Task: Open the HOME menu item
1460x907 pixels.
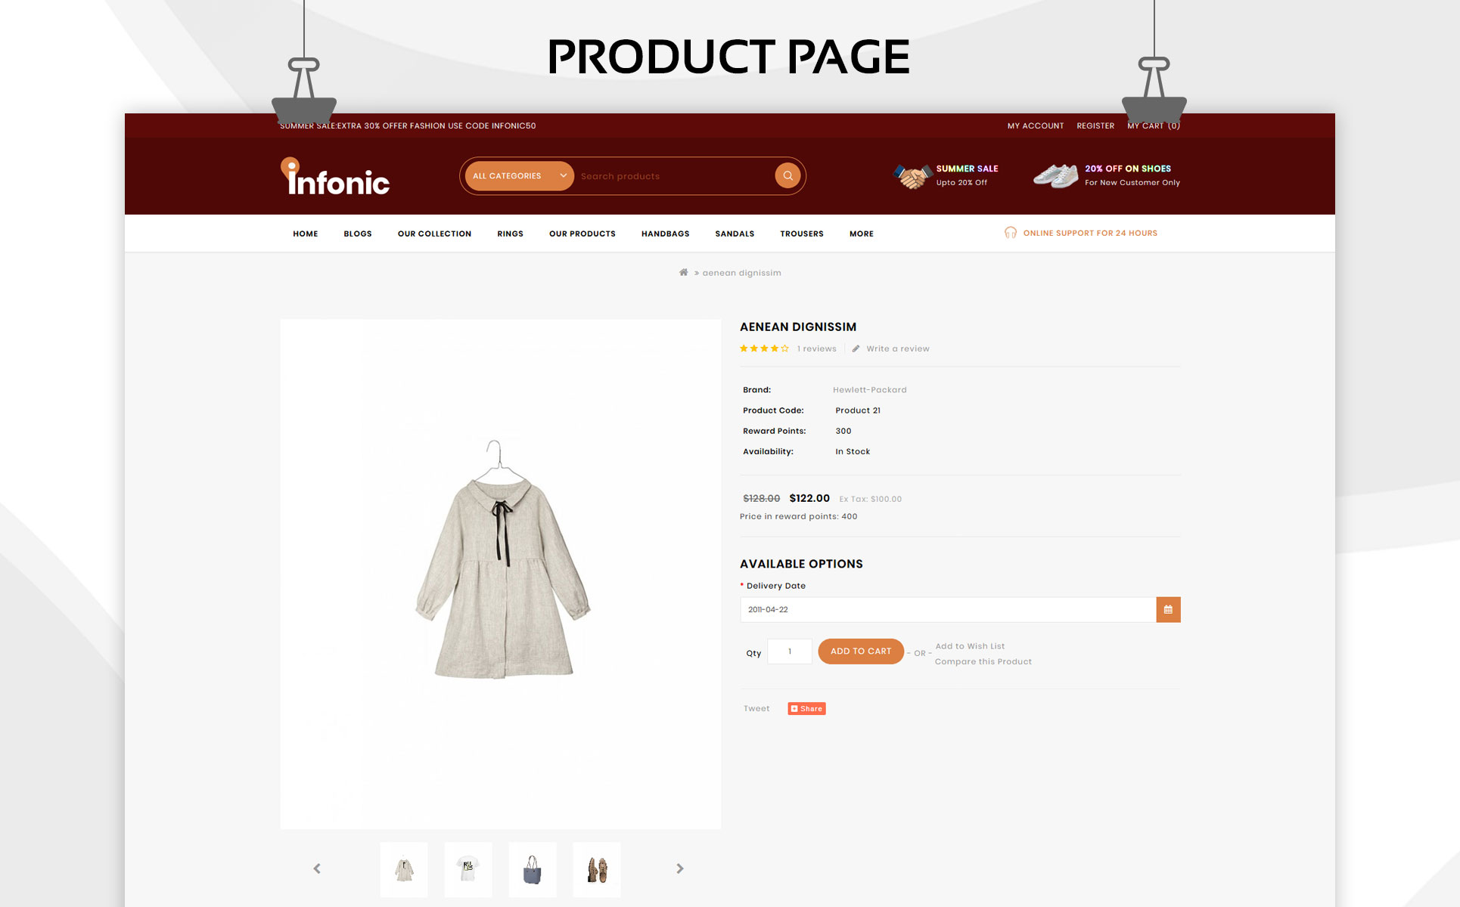Action: pyautogui.click(x=306, y=234)
